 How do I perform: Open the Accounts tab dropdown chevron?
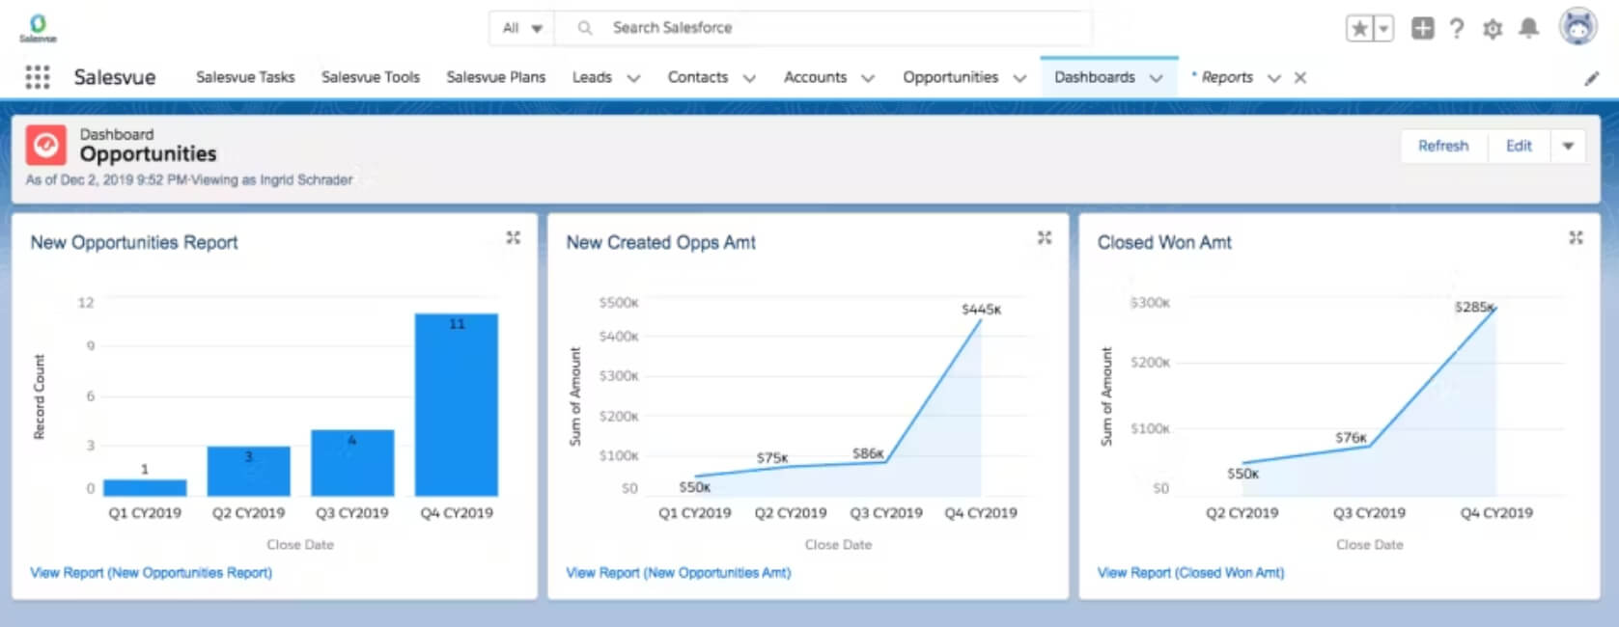point(868,78)
